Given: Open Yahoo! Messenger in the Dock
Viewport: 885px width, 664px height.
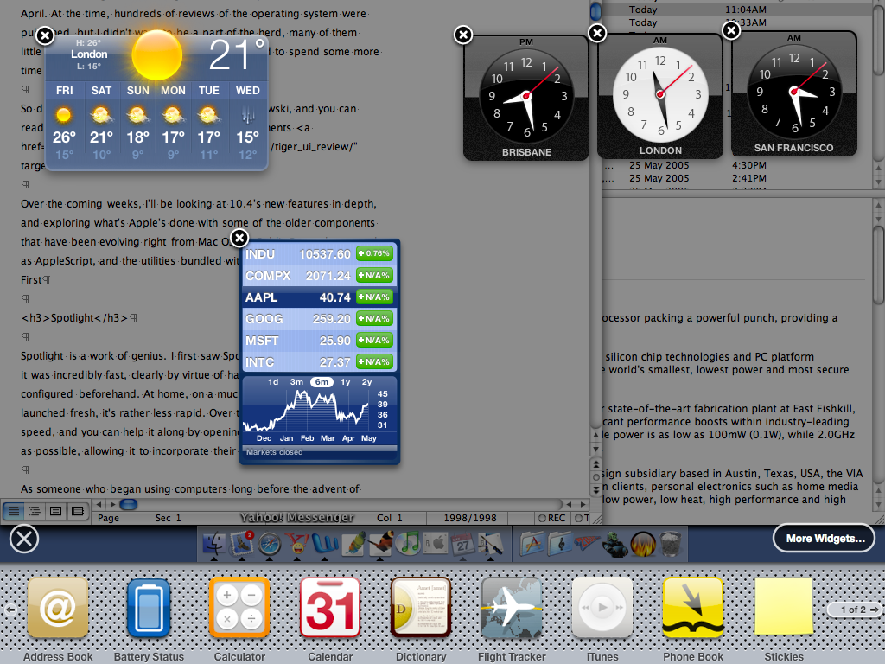Looking at the screenshot, I should pyautogui.click(x=297, y=544).
